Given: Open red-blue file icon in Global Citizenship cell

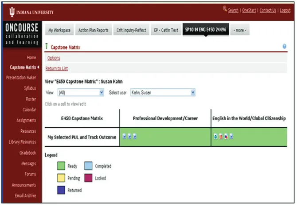Looking at the screenshot, I should [x=226, y=136].
